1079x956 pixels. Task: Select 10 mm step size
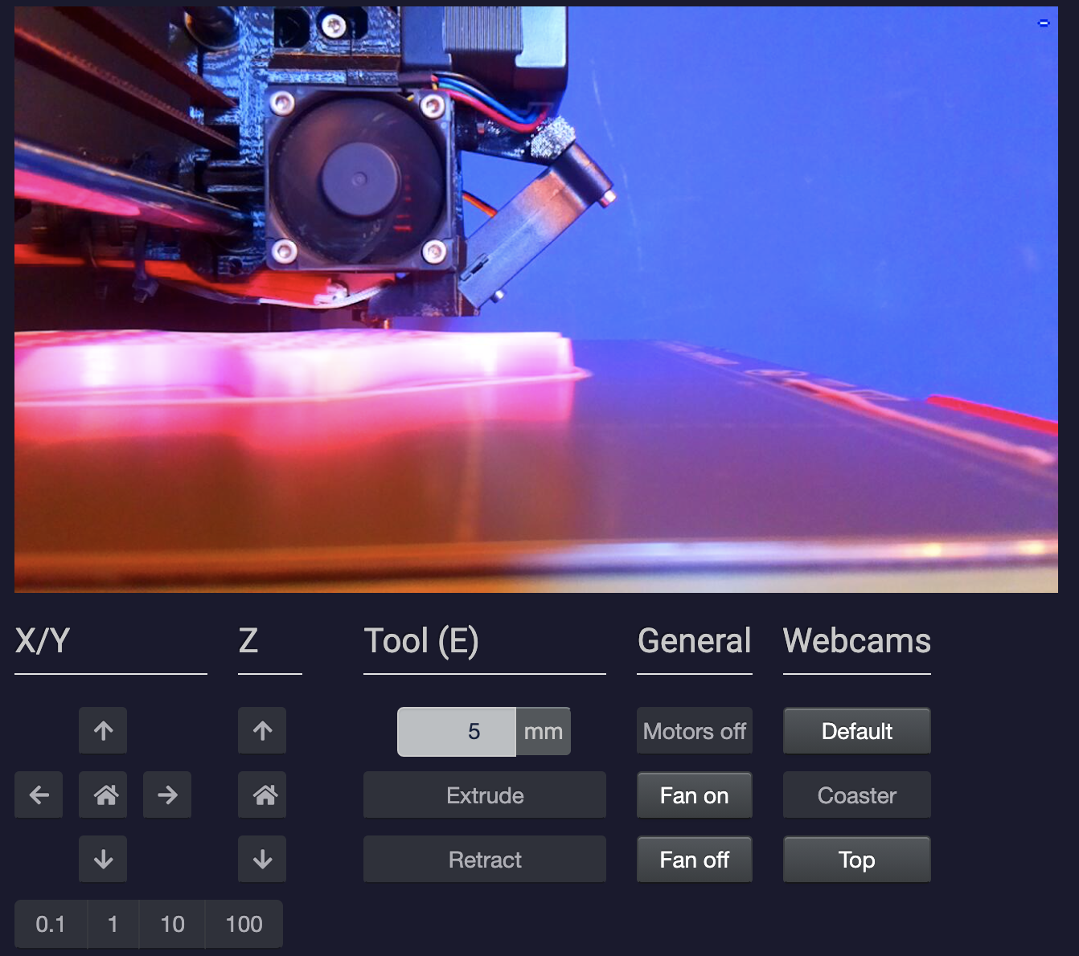pos(172,924)
